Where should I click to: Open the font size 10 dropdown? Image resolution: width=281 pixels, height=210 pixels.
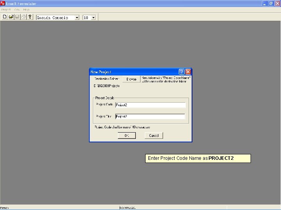pos(93,17)
